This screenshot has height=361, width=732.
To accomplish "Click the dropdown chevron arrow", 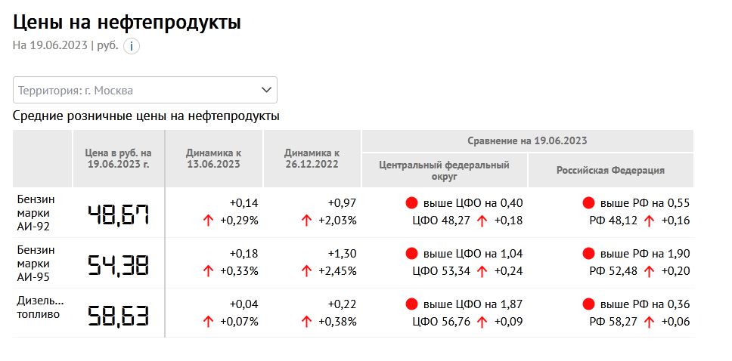I will 266,90.
